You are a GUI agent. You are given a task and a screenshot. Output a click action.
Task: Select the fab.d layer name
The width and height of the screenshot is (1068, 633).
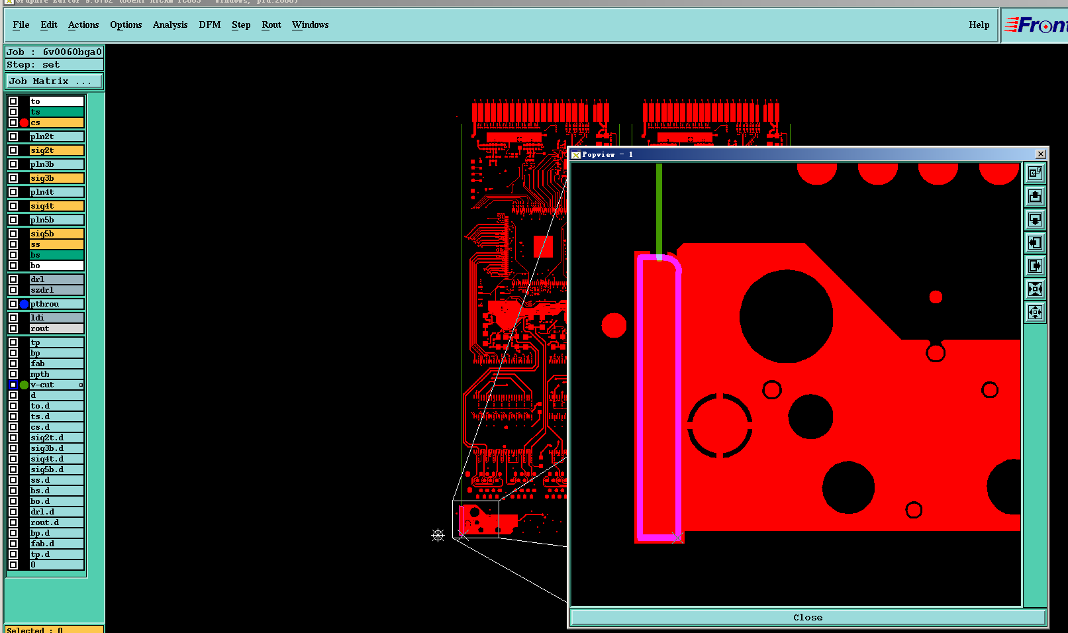[x=57, y=544]
